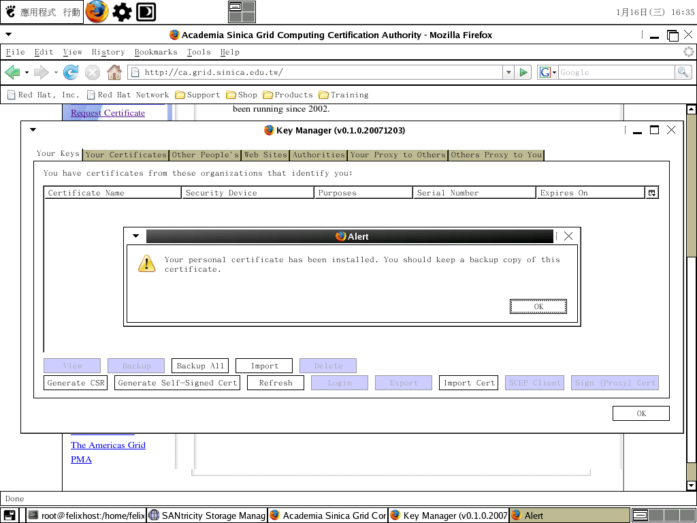Click the green Back arrow in Firefox

[x=12, y=72]
